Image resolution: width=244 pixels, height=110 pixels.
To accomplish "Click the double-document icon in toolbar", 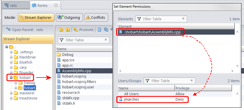I will pos(106,30).
